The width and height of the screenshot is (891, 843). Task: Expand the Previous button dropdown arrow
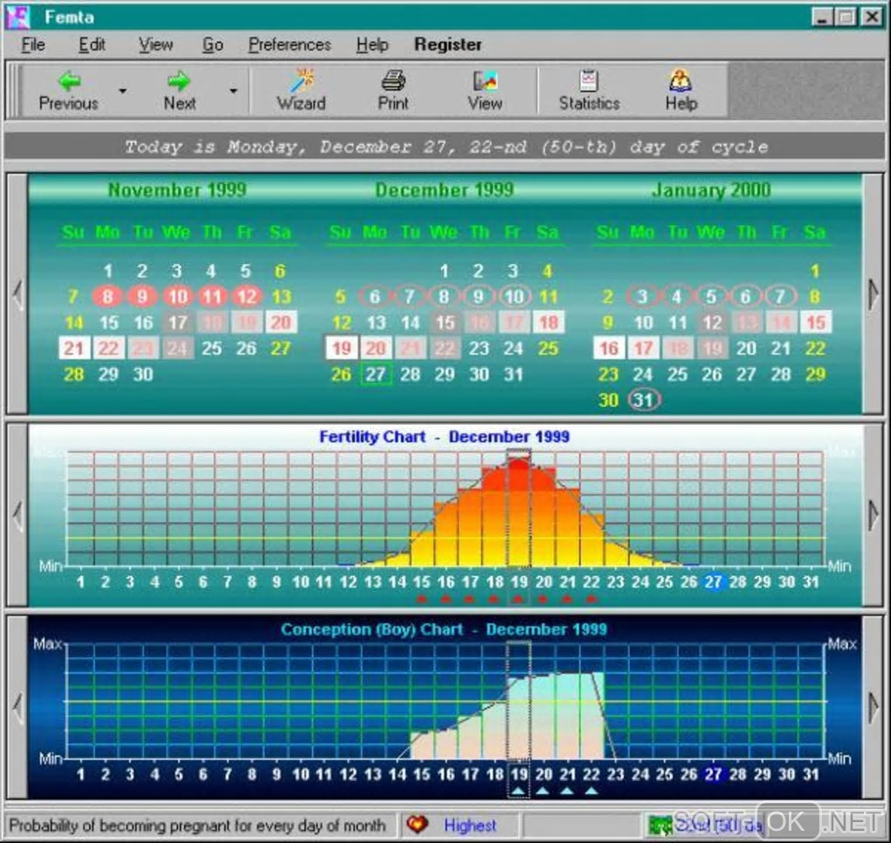(122, 91)
